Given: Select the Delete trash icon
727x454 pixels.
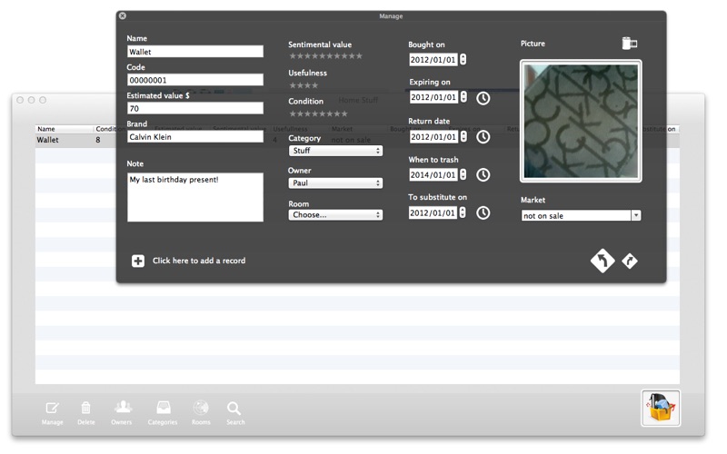Looking at the screenshot, I should [85, 408].
